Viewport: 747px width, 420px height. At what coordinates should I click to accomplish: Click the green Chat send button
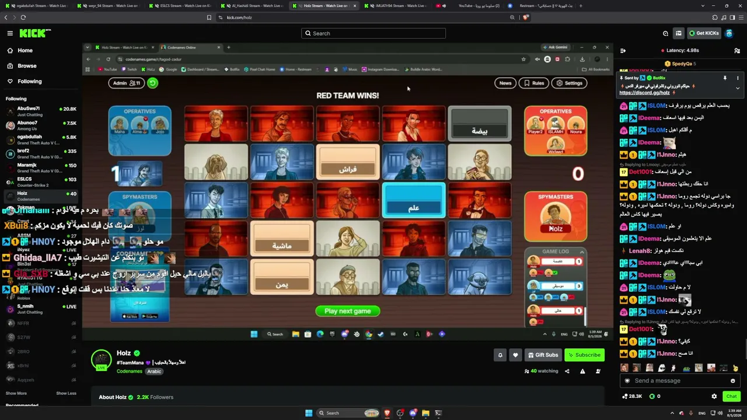(731, 397)
